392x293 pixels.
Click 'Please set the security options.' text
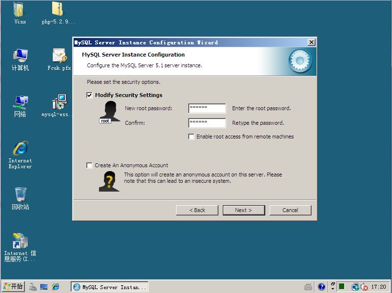tap(123, 82)
